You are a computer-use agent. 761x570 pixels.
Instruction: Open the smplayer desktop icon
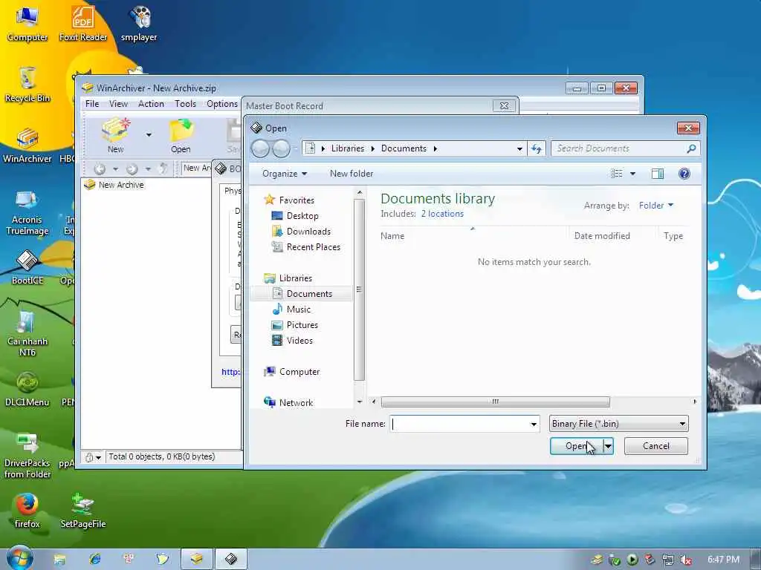pyautogui.click(x=139, y=23)
